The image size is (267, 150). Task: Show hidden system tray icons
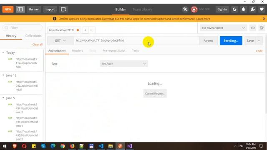235,146
